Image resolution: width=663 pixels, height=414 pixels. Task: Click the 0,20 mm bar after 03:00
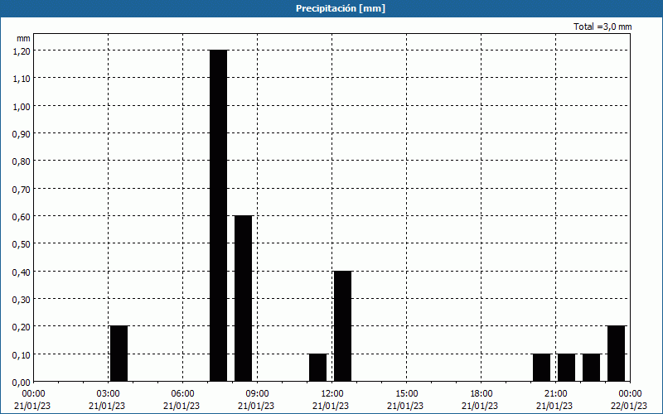(x=119, y=354)
